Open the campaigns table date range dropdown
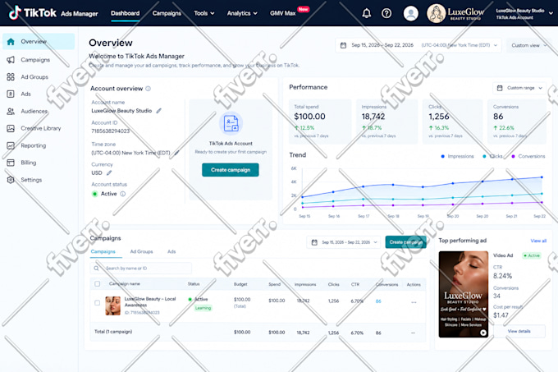 click(x=344, y=242)
